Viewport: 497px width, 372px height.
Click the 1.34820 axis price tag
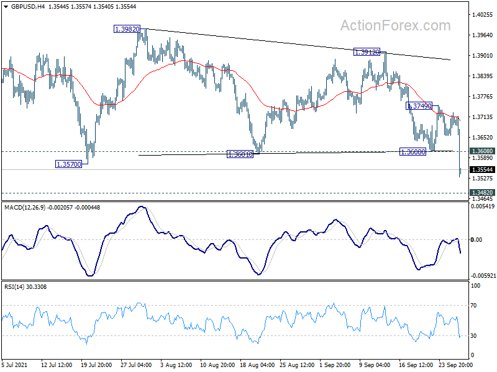pos(483,193)
